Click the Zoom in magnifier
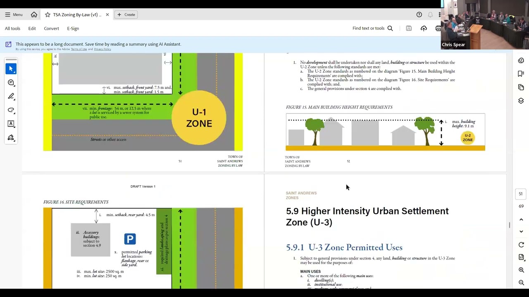529x297 pixels. click(x=521, y=270)
